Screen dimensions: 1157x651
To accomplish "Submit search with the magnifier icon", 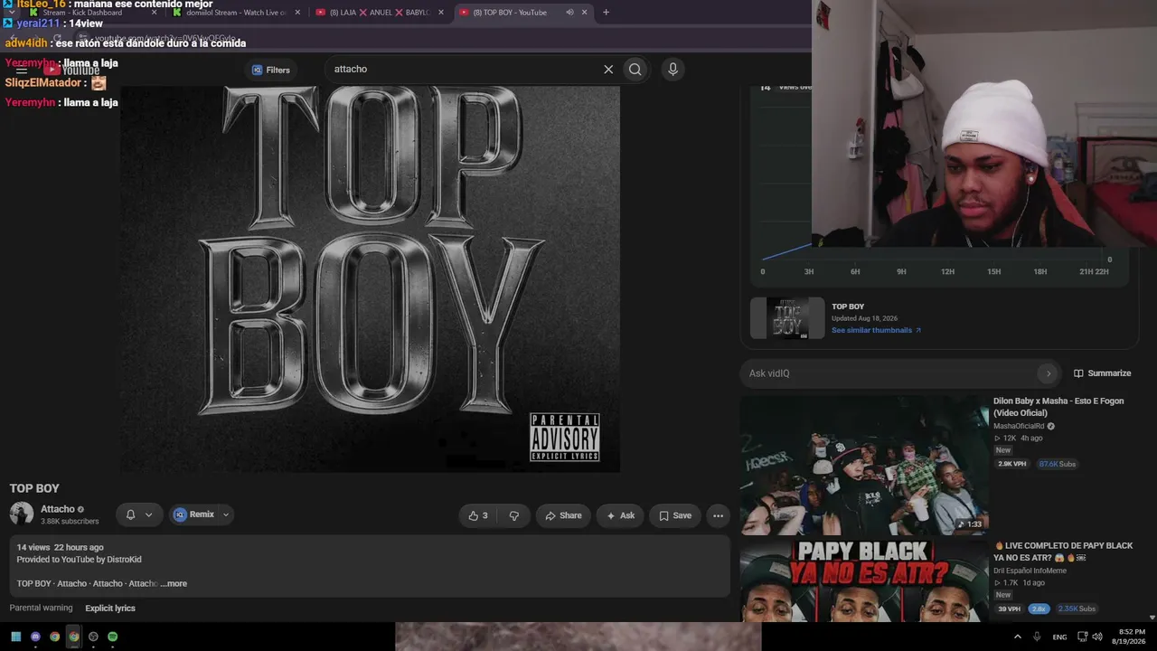I will pos(635,70).
